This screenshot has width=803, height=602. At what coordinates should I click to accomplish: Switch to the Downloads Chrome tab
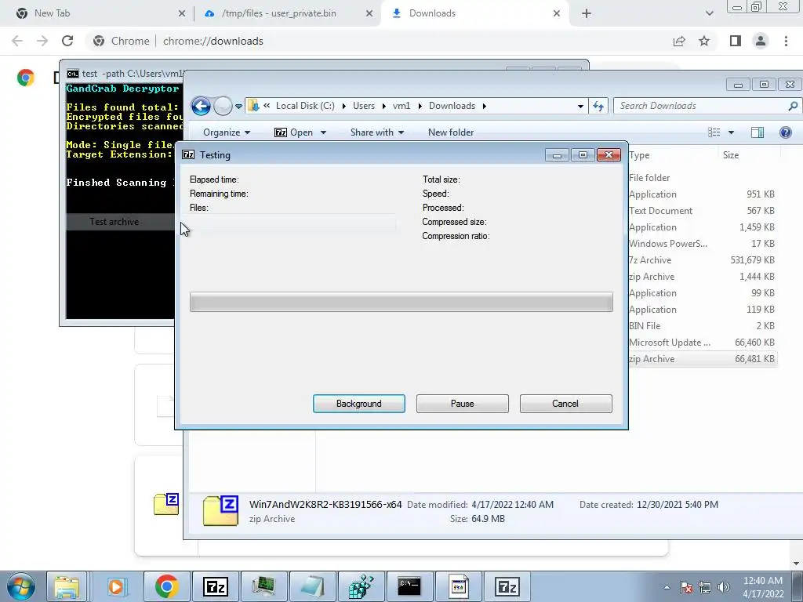pos(474,13)
